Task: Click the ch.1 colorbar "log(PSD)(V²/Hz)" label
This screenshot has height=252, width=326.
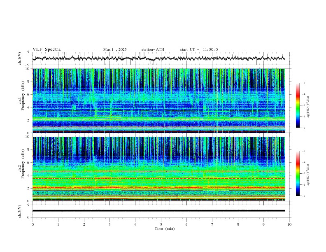Action: click(x=308, y=107)
